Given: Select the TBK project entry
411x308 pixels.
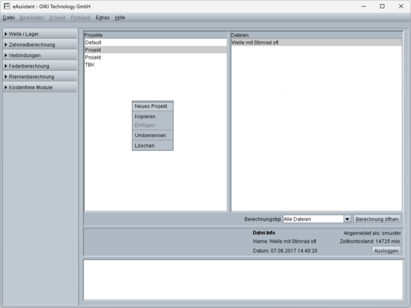Looking at the screenshot, I should point(90,65).
